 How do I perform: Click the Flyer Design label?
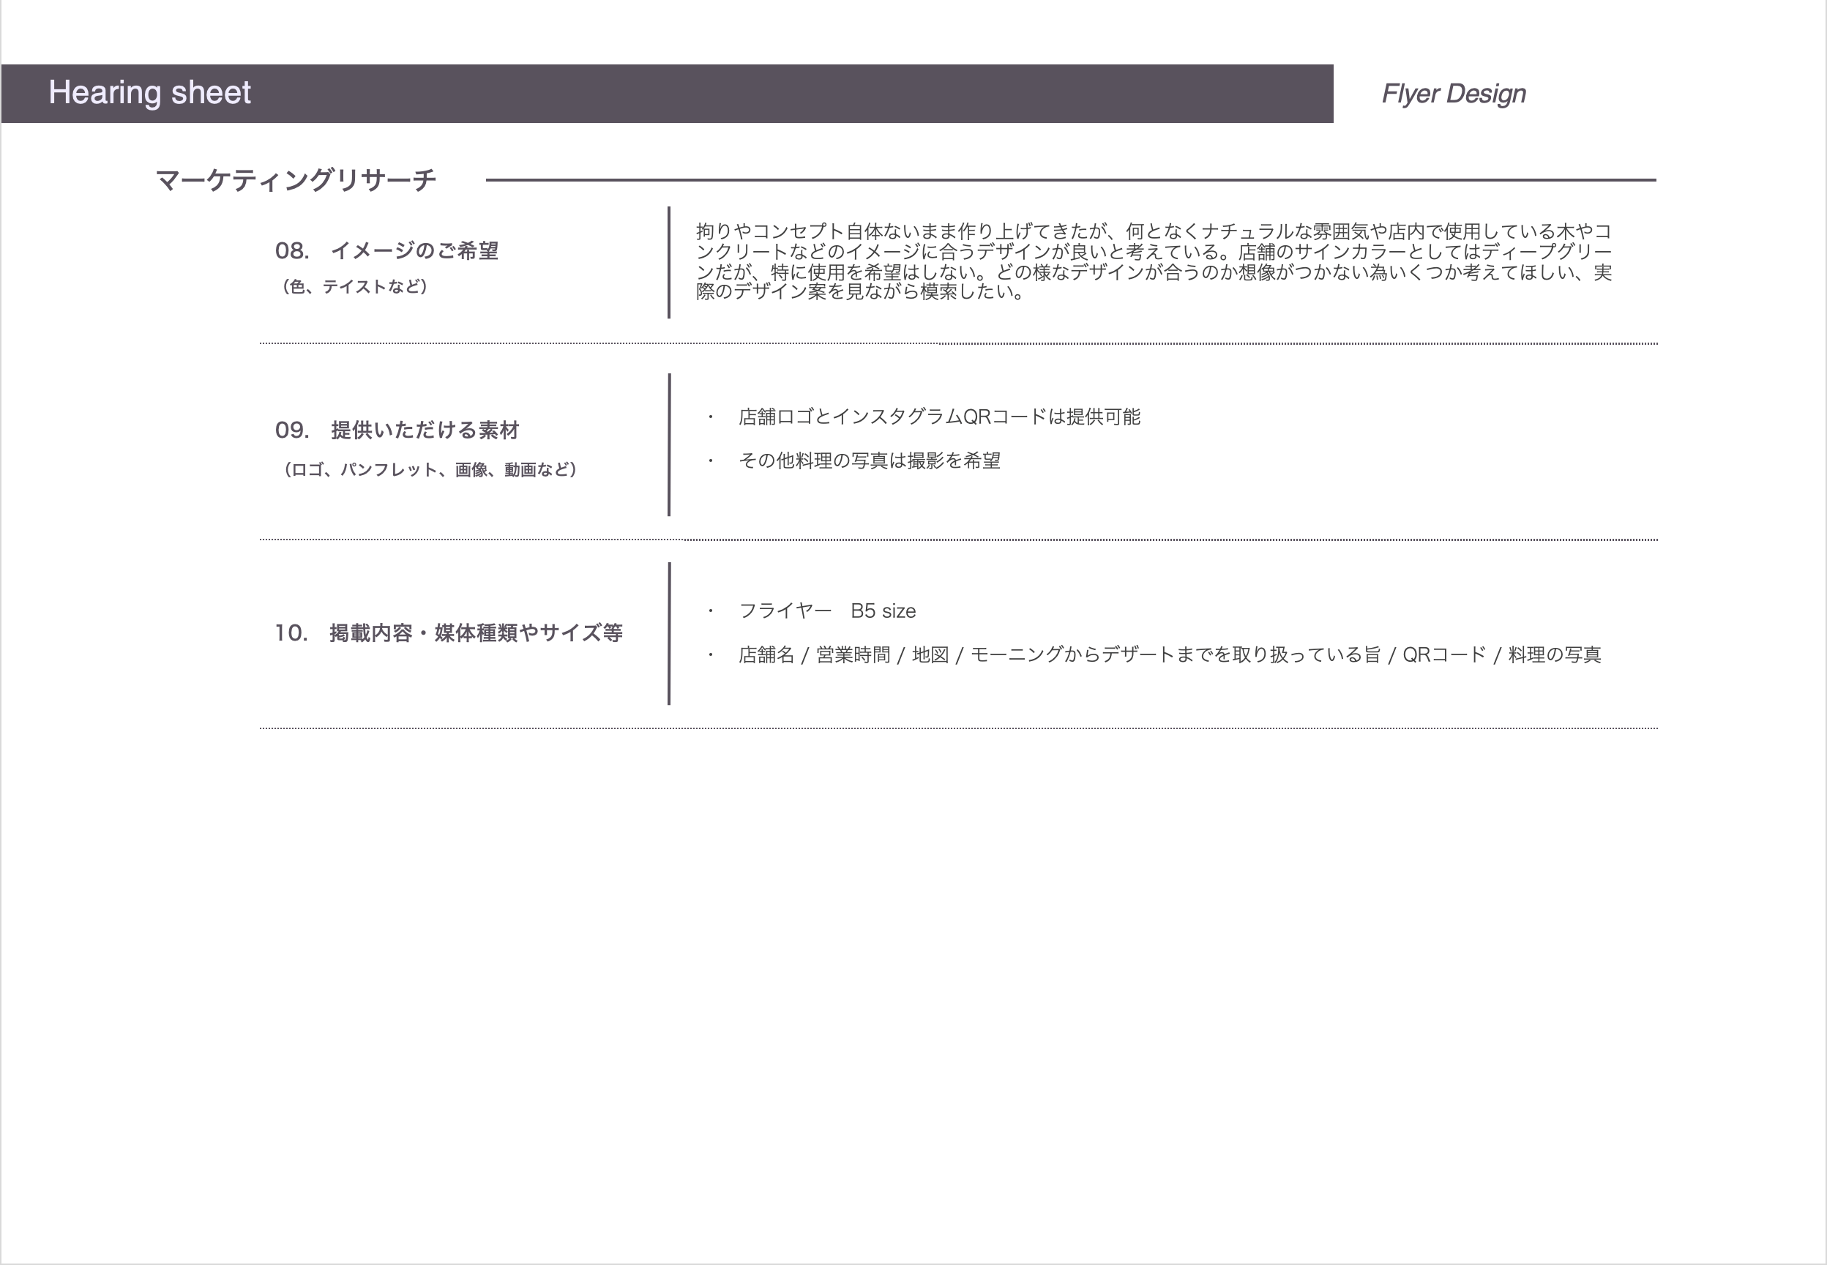point(1453,94)
